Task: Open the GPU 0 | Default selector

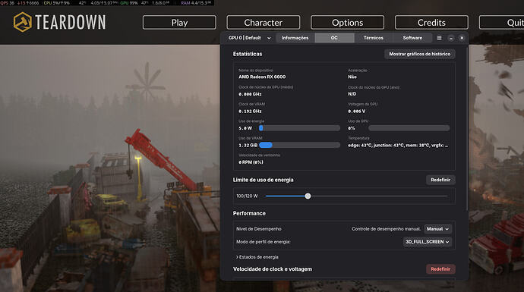Action: coord(249,38)
